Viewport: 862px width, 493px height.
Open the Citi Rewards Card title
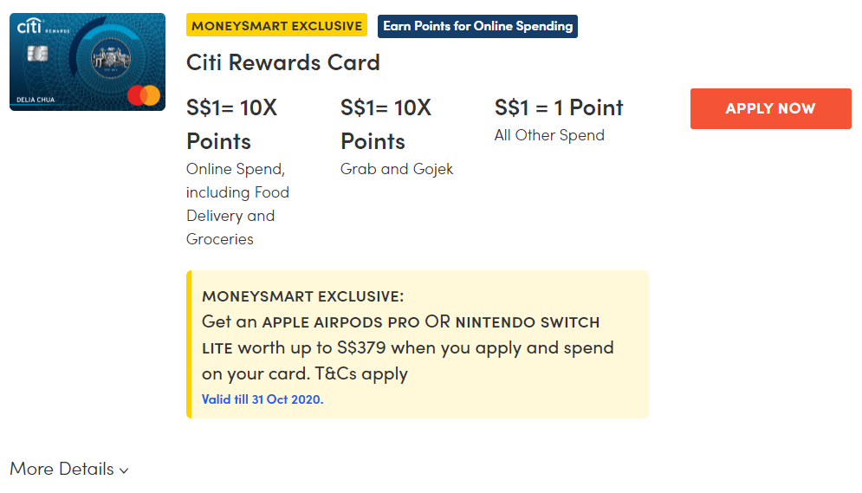tap(283, 62)
